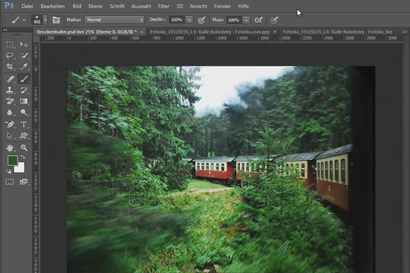Select the Zoom magnifier tool
The height and width of the screenshot is (273, 410).
click(24, 148)
